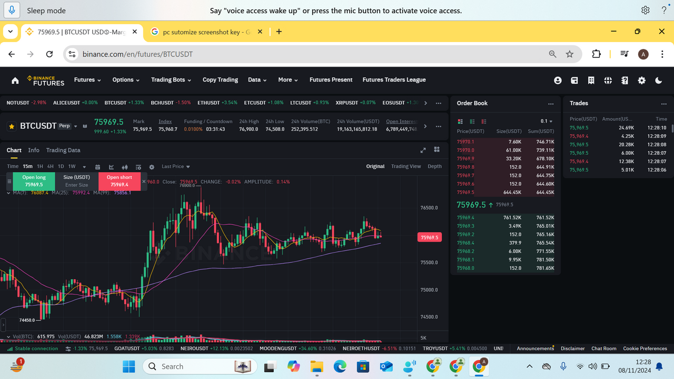Switch to the Info tab
This screenshot has width=674, height=379.
[34, 150]
